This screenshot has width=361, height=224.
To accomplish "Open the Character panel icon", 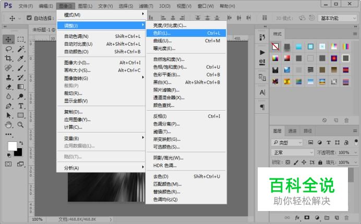I will 262,93.
